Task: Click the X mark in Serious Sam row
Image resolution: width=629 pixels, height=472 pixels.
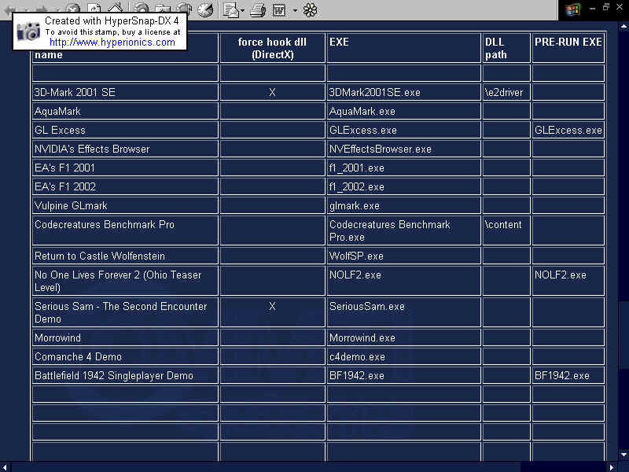Action: 272,307
